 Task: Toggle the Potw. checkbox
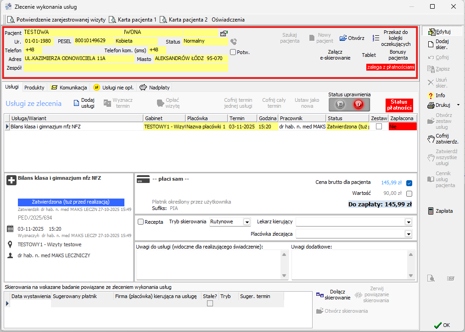coord(233,52)
